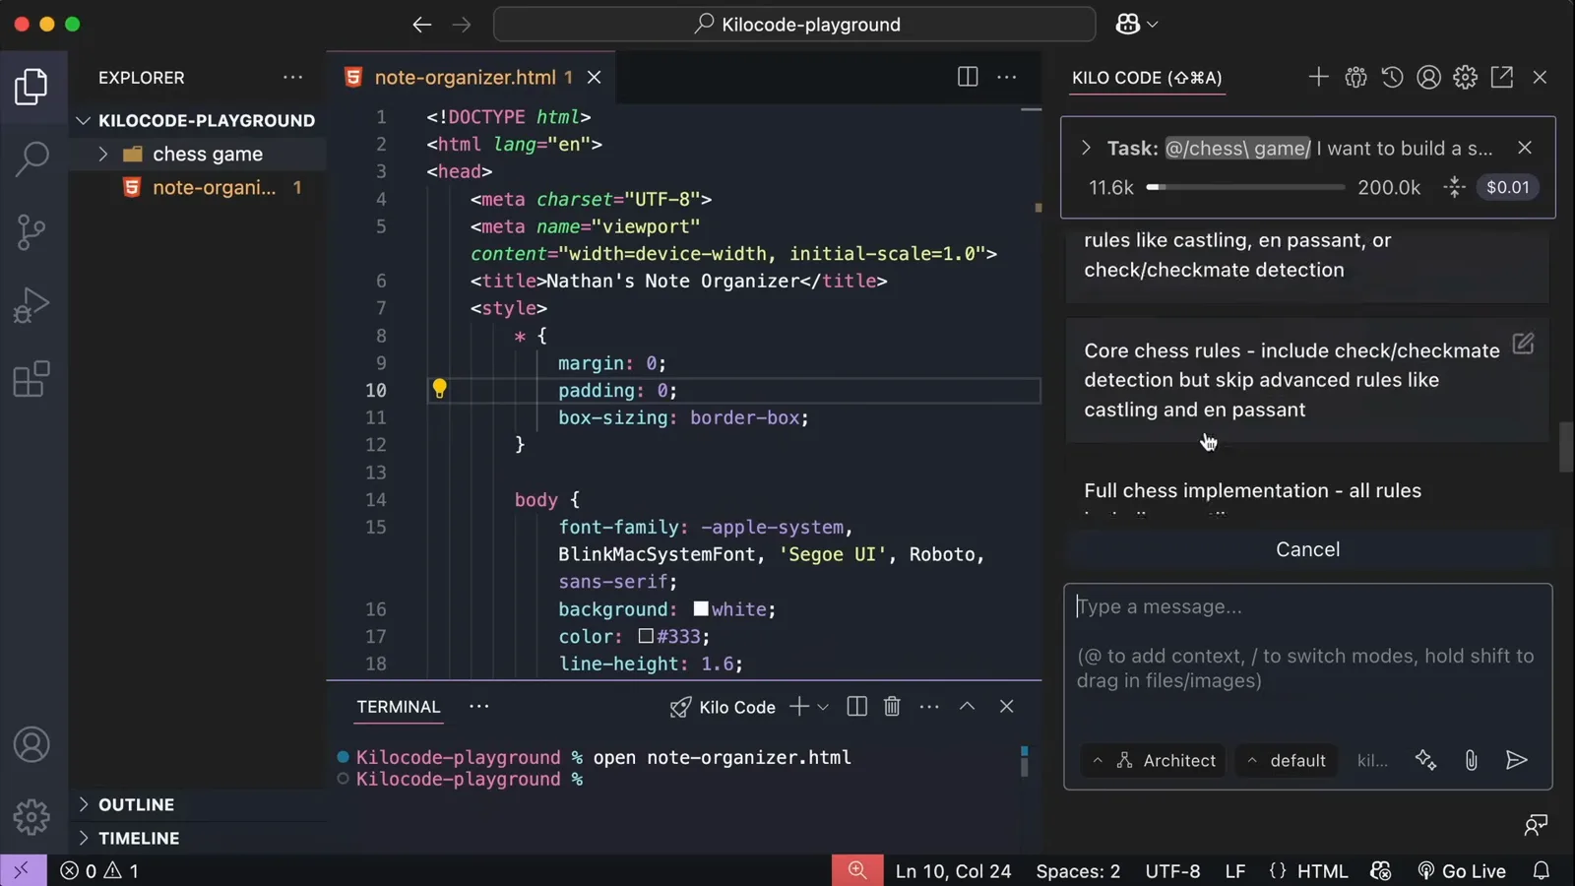Show notifications bell in status bar
The width and height of the screenshot is (1575, 886).
pyautogui.click(x=1542, y=871)
